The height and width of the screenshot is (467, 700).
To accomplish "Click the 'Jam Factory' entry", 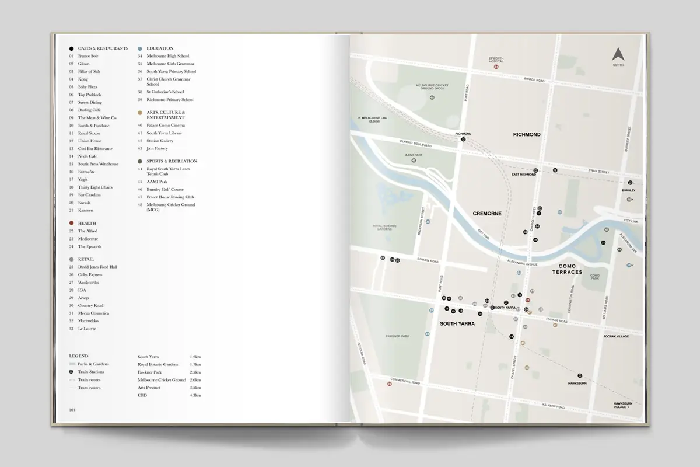I will click(x=157, y=148).
